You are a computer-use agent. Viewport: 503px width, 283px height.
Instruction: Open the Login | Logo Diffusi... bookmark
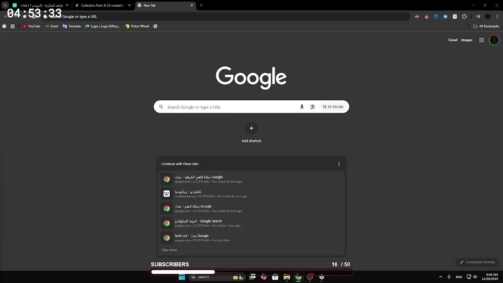103,26
